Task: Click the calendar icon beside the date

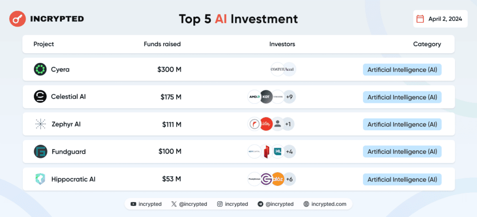Action: (x=420, y=19)
